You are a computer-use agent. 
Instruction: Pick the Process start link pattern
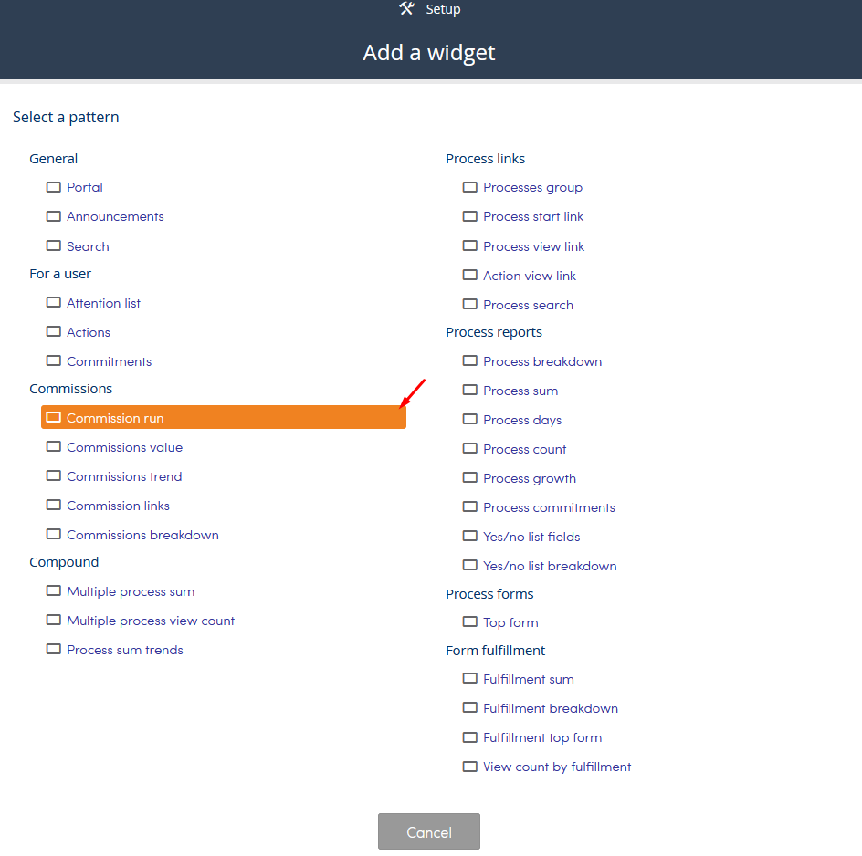[x=533, y=216]
